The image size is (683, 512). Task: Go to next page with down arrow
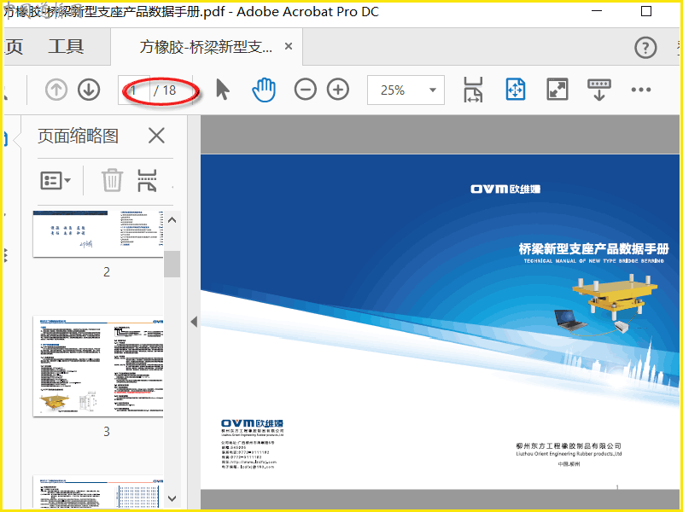pyautogui.click(x=89, y=90)
